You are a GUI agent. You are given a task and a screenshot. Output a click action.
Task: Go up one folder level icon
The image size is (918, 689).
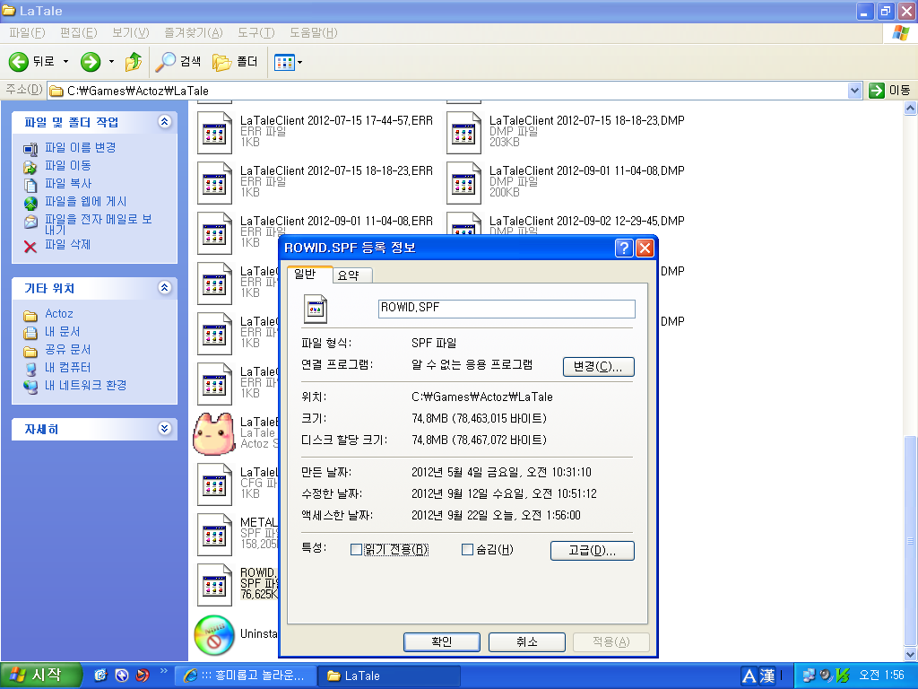[134, 62]
